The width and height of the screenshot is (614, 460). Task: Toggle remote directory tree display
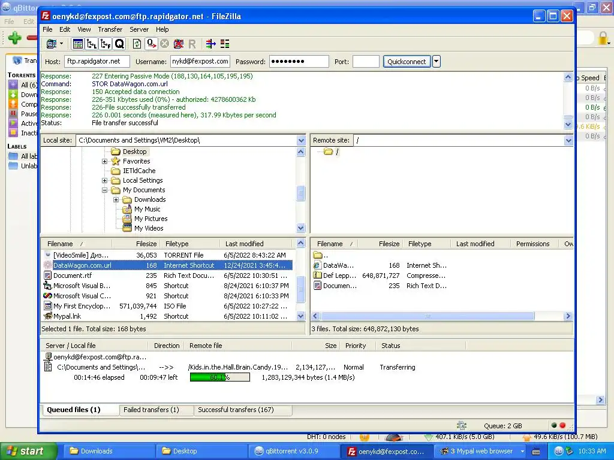(x=106, y=44)
